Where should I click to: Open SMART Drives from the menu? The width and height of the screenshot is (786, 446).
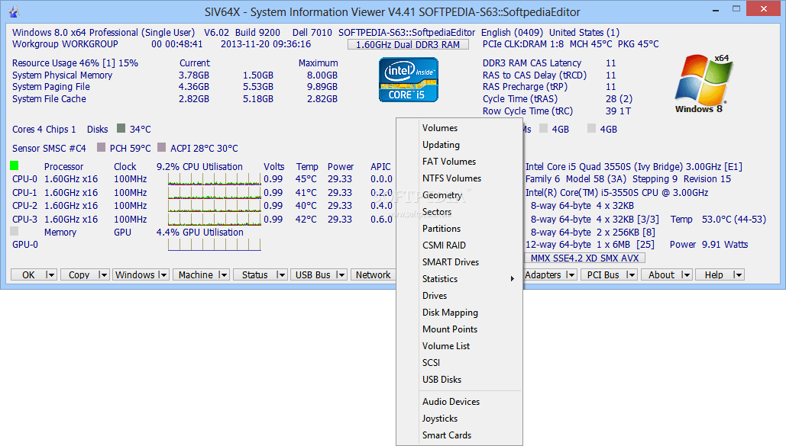coord(459,262)
